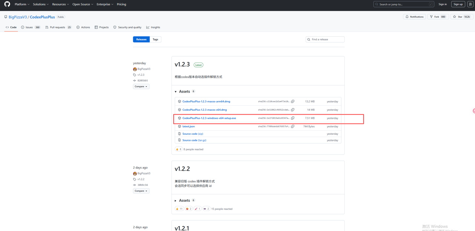Click the rocket reaction on v1.2.2
Viewport: 475px width, 231px height.
click(197, 209)
